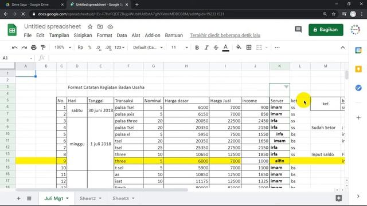
Task: Expand the merge cells options arrow
Action: tap(266, 47)
